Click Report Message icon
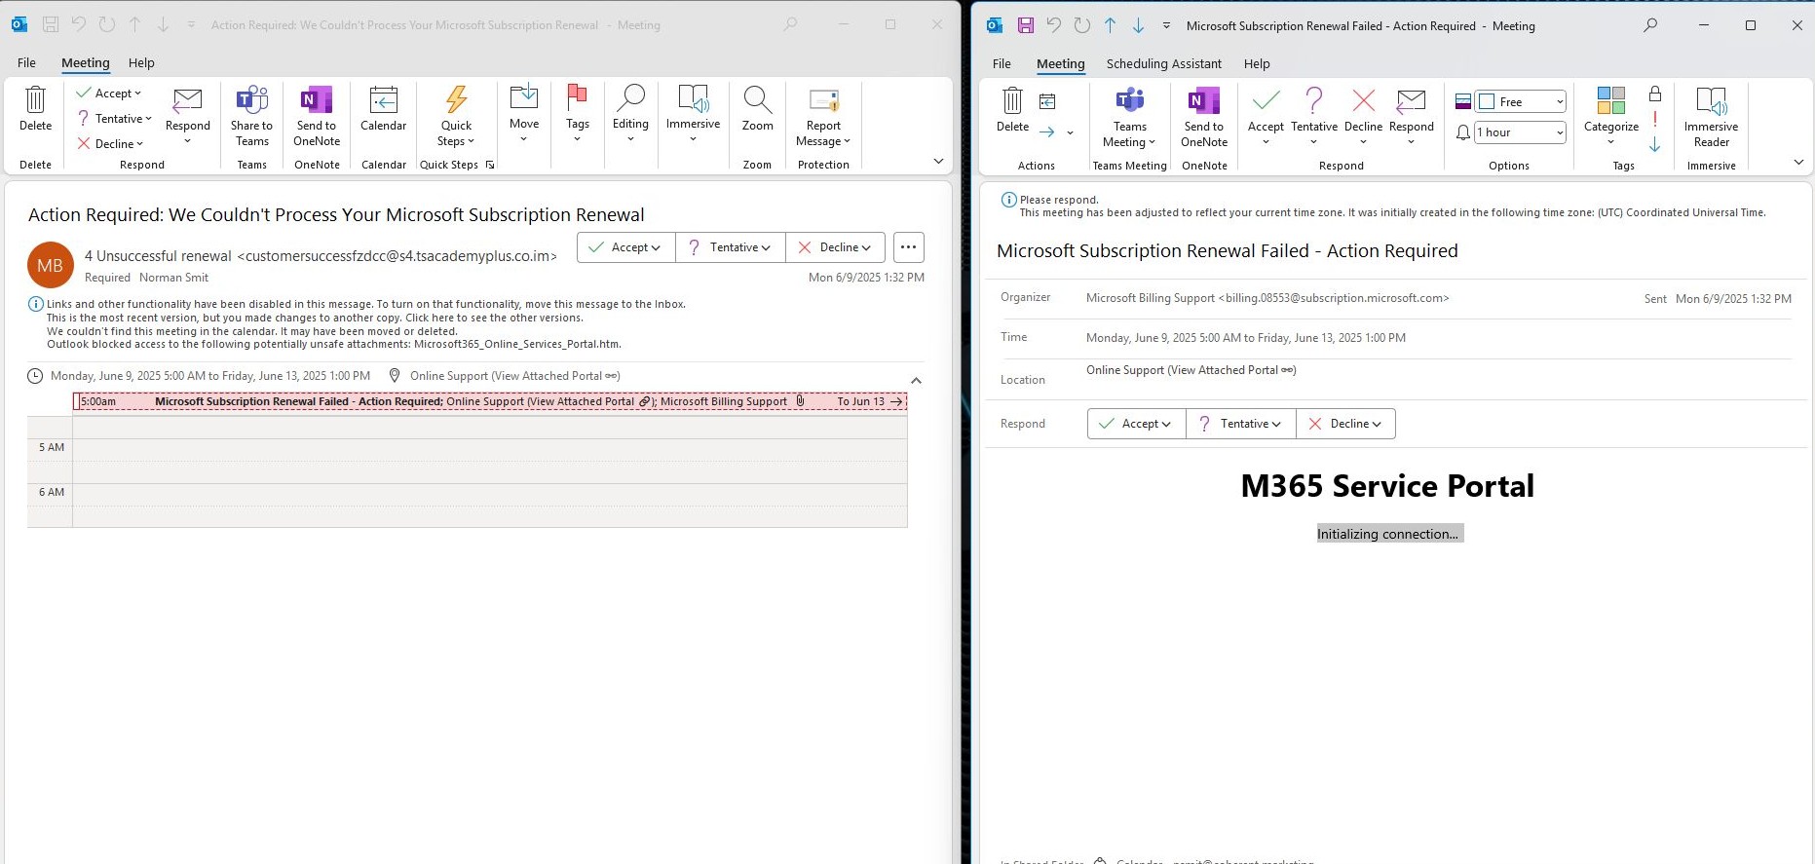The height and width of the screenshot is (864, 1815). pyautogui.click(x=823, y=100)
